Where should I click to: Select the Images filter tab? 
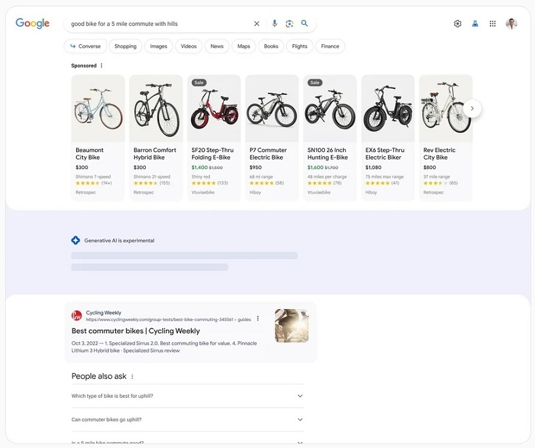[158, 46]
